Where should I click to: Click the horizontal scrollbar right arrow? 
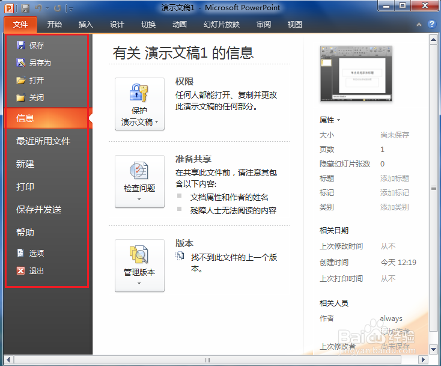423,359
